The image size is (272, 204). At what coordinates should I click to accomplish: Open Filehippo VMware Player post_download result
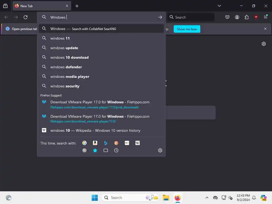[101, 104]
